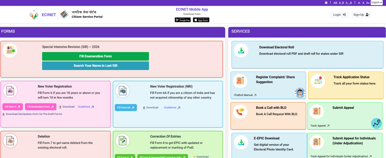The height and width of the screenshot is (158, 386).
Task: Go to the home page icon
Action: [x=326, y=3]
